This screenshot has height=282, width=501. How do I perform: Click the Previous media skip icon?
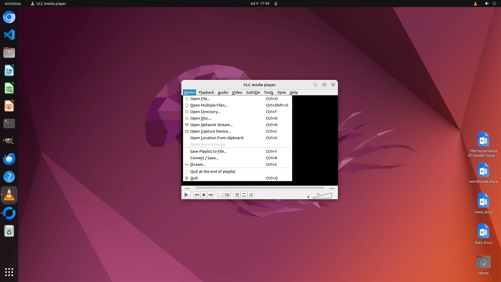(197, 195)
